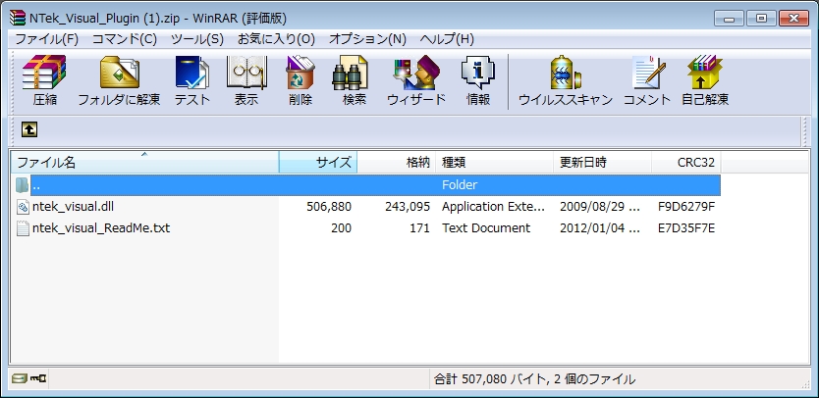Open the コマンド(C) menu
The image size is (819, 398).
pos(125,39)
